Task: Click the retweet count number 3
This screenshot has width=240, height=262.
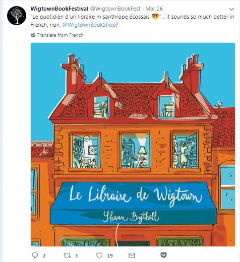Action: (76, 256)
